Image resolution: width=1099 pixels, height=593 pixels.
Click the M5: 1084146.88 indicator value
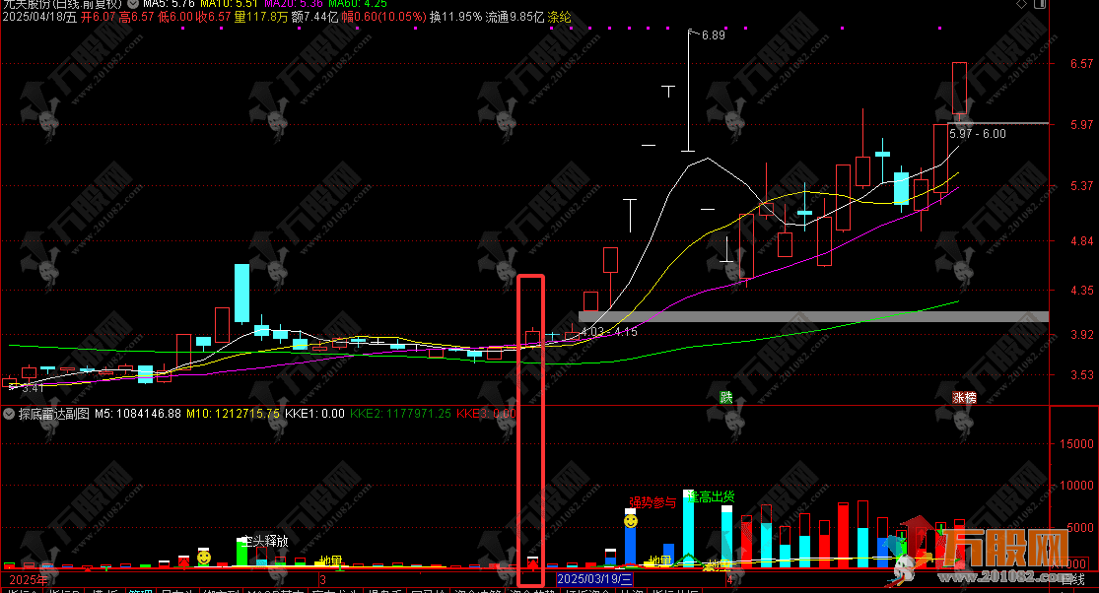point(138,414)
